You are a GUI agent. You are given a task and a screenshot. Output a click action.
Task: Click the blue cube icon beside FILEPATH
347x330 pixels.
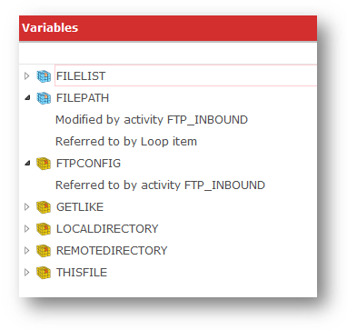point(44,98)
